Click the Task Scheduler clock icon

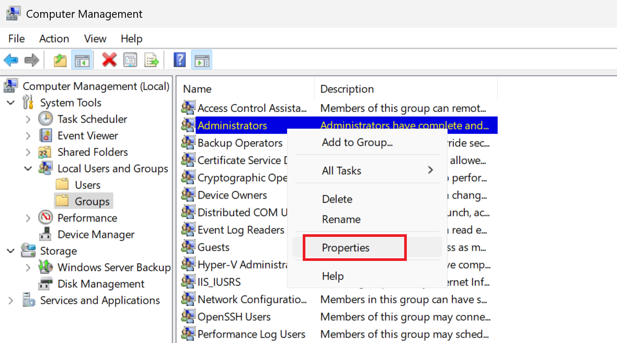click(x=45, y=119)
